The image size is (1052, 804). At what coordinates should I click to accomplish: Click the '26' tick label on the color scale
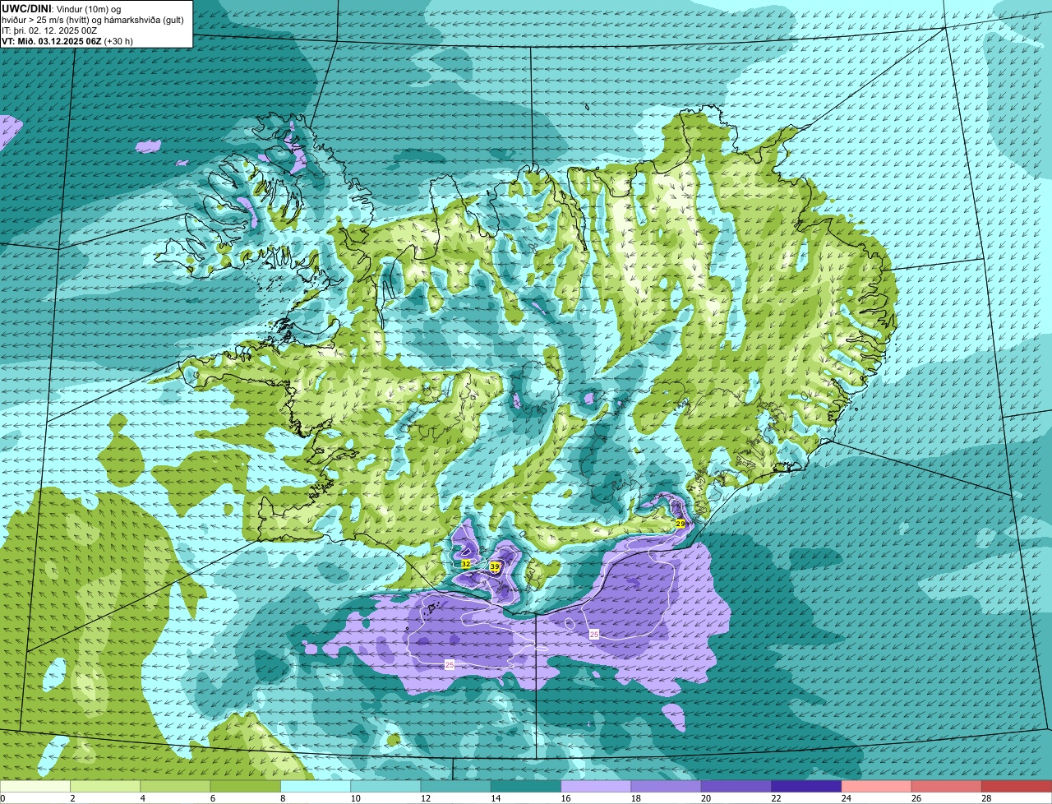(x=916, y=798)
